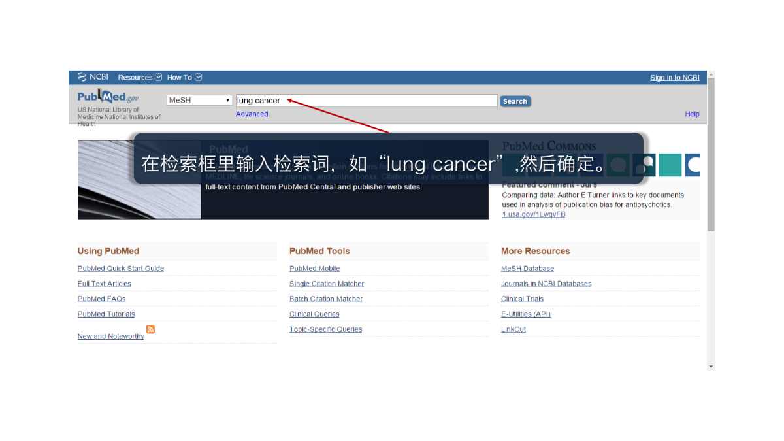Open Batch Citation Matcher

[x=326, y=299]
